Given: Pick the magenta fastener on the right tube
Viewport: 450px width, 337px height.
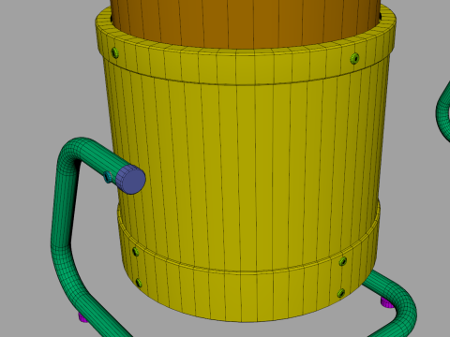Looking at the screenshot, I should [386, 302].
